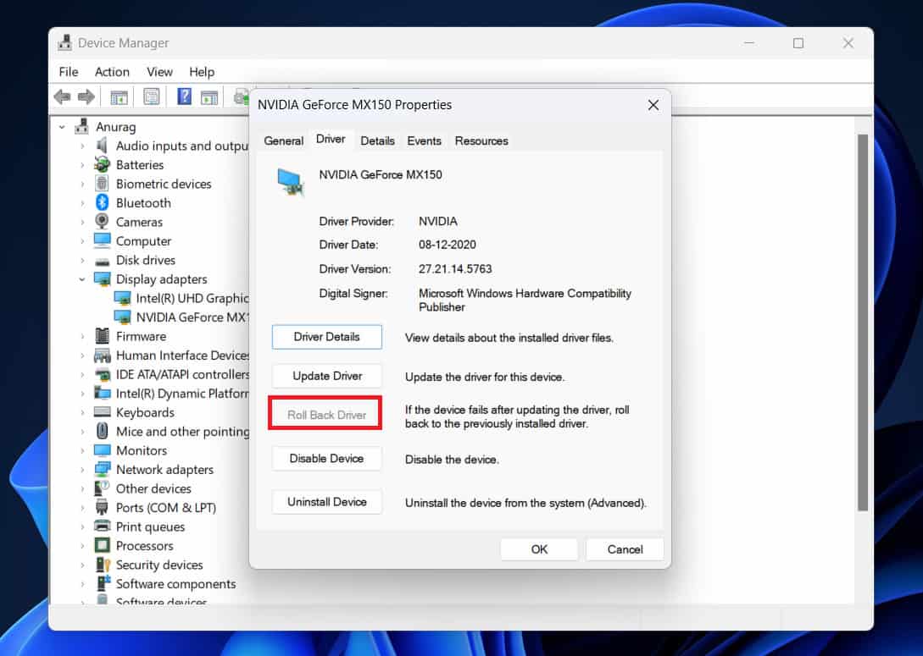Viewport: 923px width, 656px height.
Task: Click the Digital Signer value text
Action: [525, 300]
